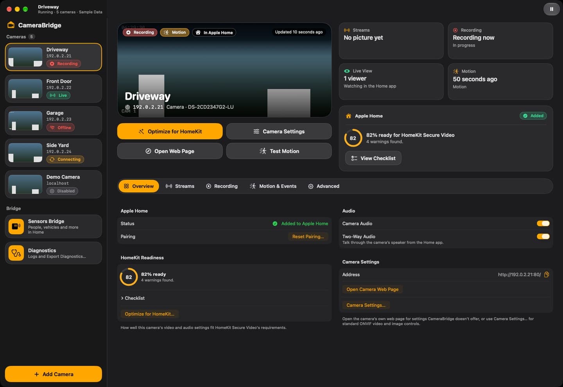
Task: Click the Driveway camera preview image
Action: (x=224, y=70)
